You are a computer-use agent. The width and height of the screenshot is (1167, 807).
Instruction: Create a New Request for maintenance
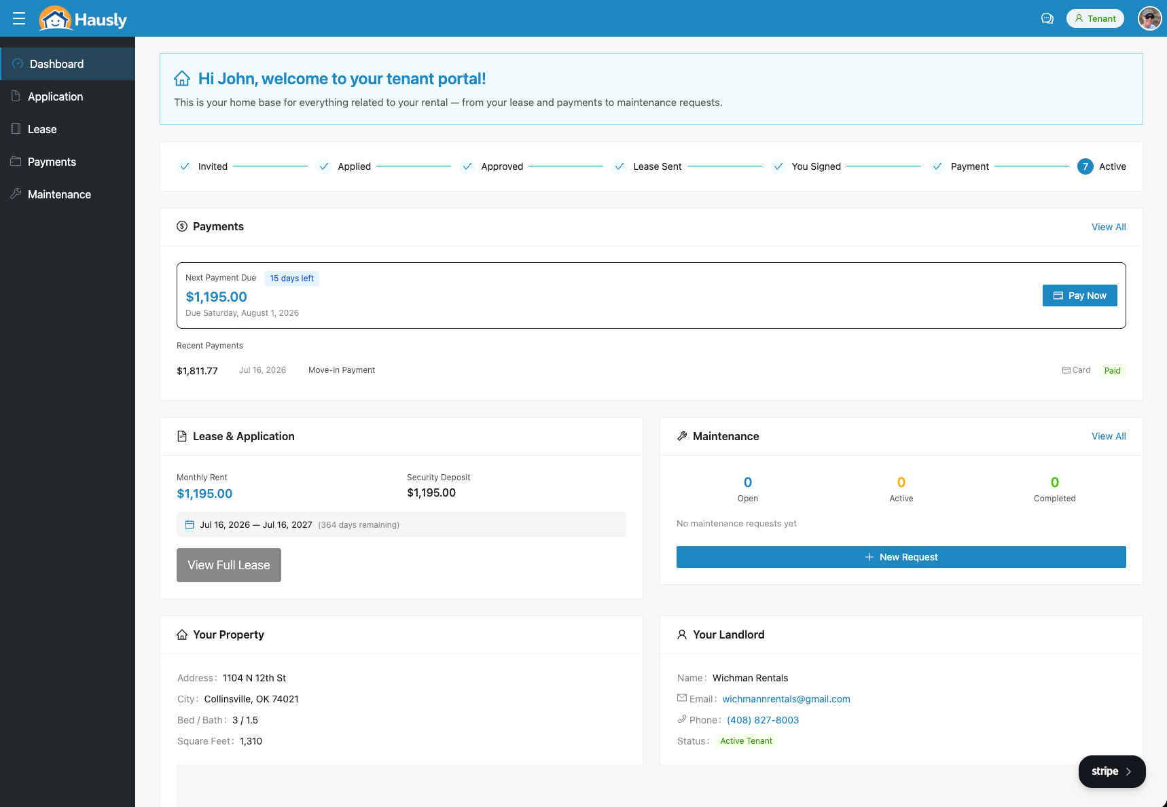click(x=901, y=557)
